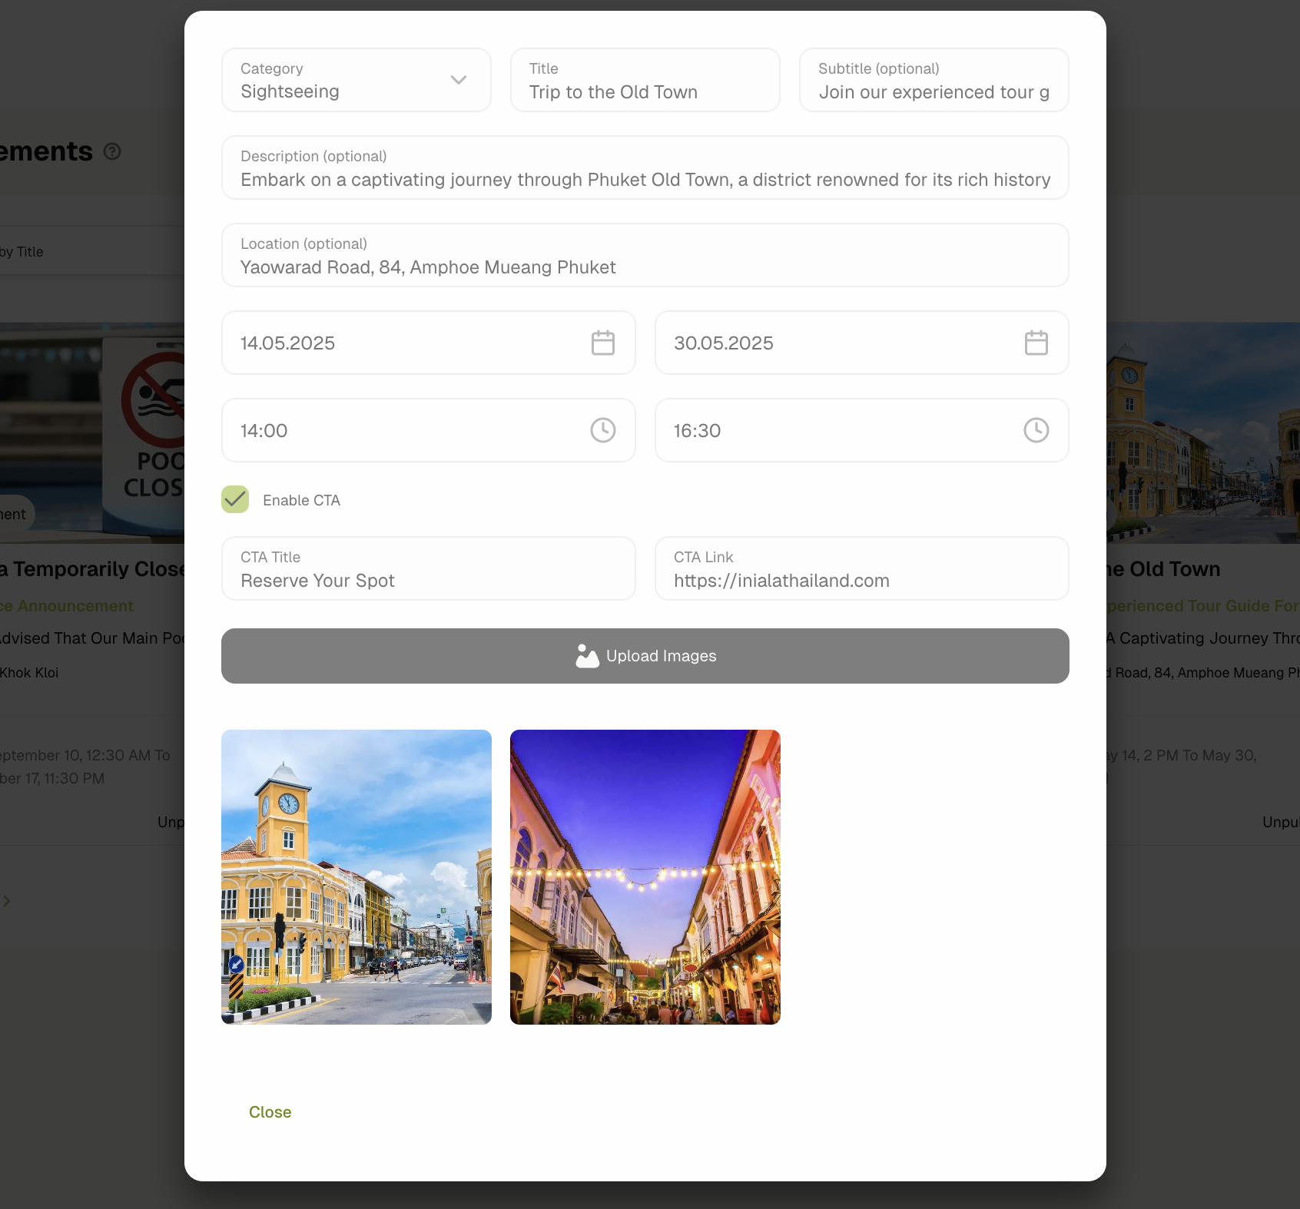Click the help icon beside the page heading
The image size is (1300, 1209).
coord(112,151)
